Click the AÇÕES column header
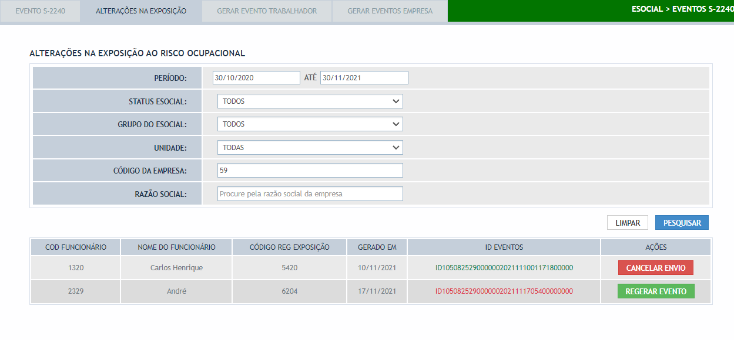This screenshot has height=340, width=734. click(656, 247)
